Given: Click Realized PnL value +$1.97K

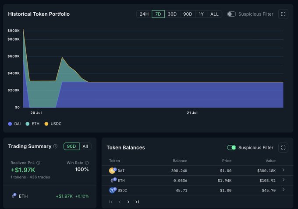Looking at the screenshot, I should (x=23, y=170).
